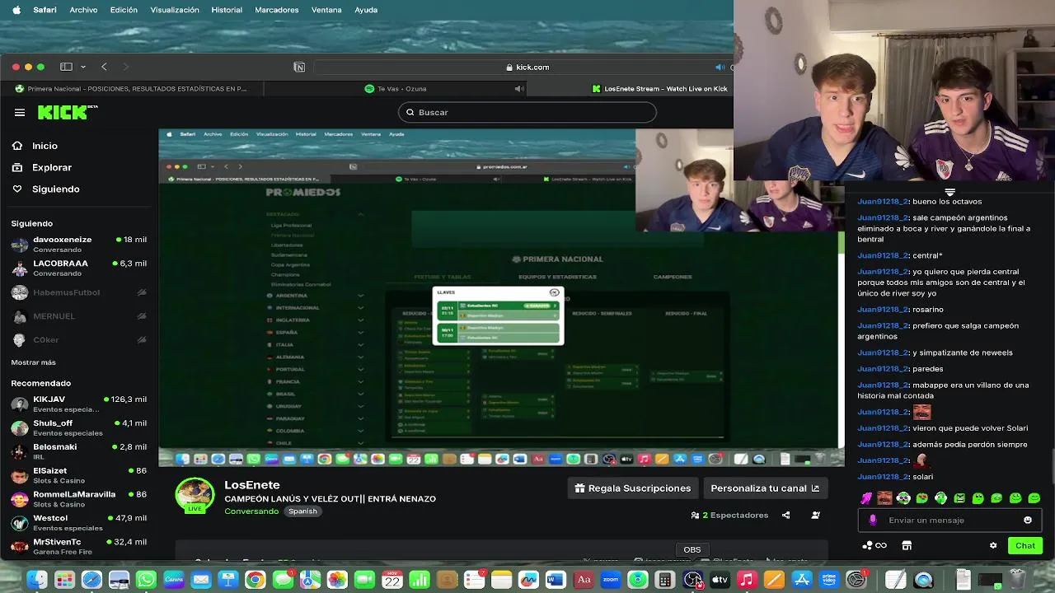Select the green headphones emote
Screen dimensions: 1055x593
(940, 498)
